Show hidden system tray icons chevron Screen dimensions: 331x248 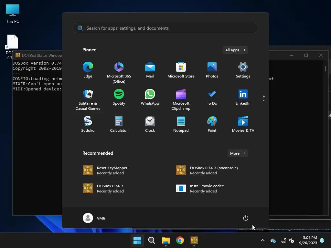[x=263, y=240]
